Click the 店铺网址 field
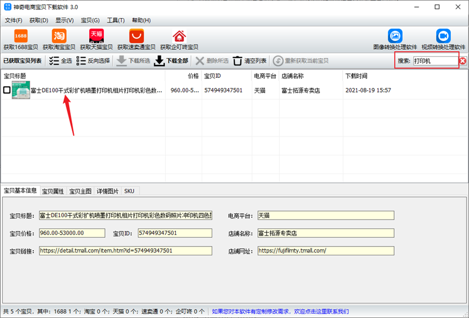 pos(326,251)
